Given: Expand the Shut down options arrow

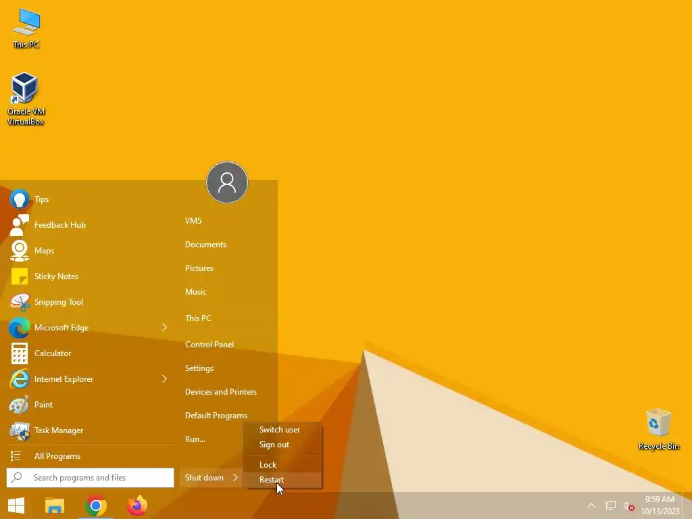Looking at the screenshot, I should pos(235,478).
